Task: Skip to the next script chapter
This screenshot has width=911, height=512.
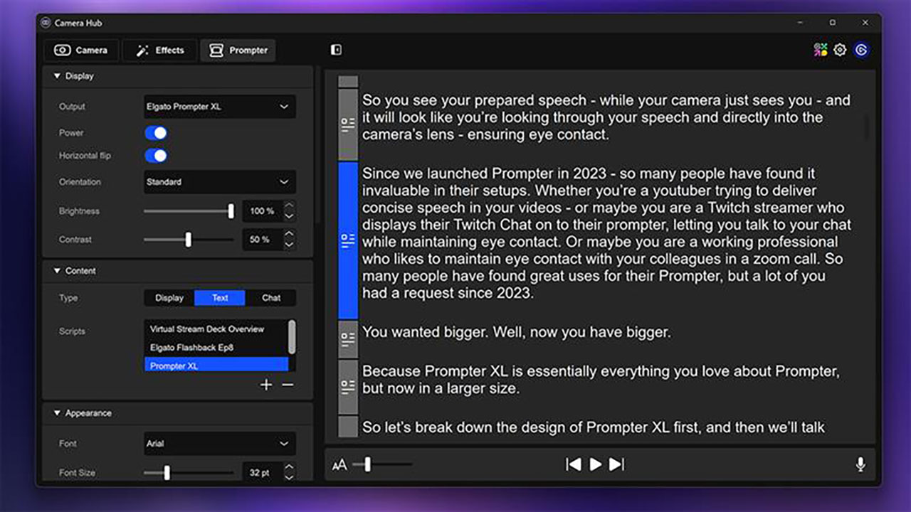Action: point(617,464)
